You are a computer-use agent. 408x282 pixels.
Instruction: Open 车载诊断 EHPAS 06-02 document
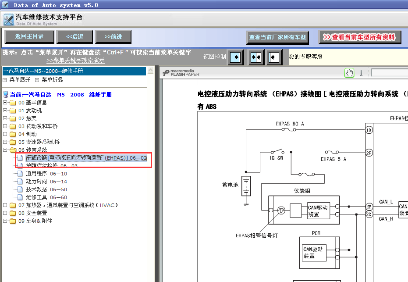coord(86,158)
